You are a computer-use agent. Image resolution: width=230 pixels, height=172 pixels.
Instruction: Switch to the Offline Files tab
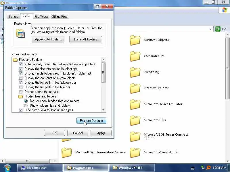point(60,17)
